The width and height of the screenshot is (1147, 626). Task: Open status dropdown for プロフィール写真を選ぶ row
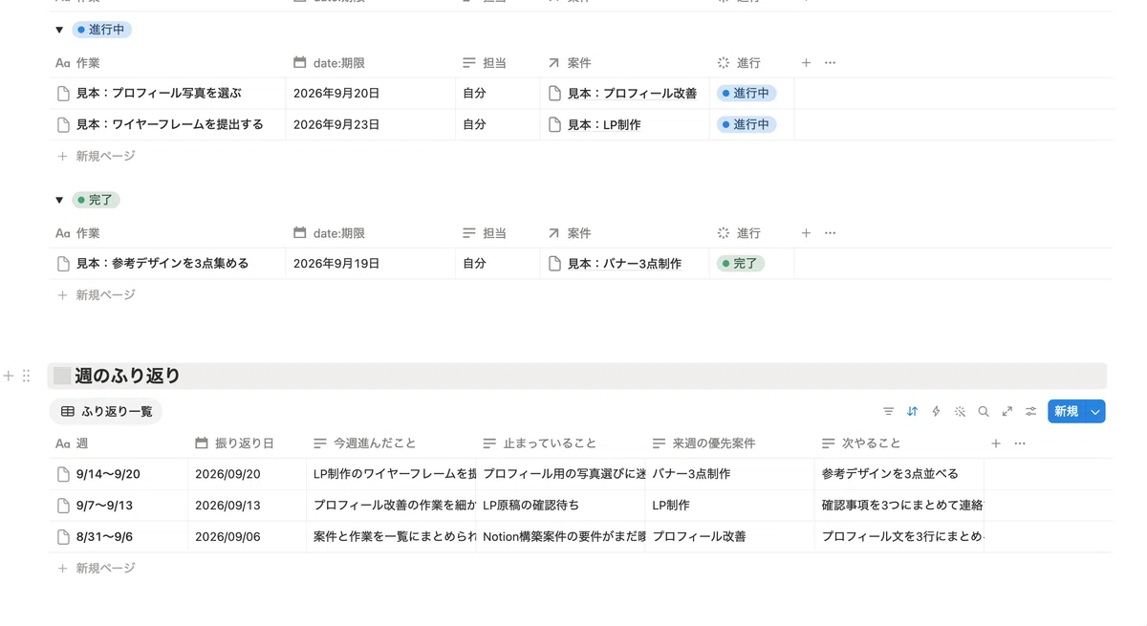747,94
